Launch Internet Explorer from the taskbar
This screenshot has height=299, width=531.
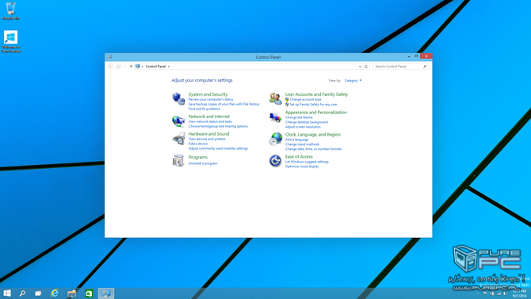pos(55,293)
